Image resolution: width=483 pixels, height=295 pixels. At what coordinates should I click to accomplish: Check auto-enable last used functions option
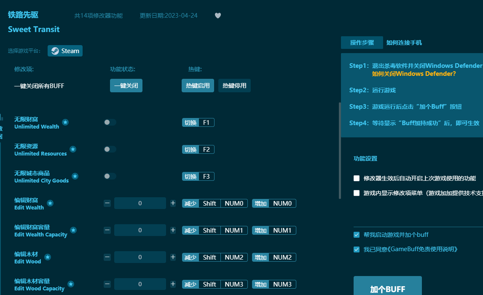coord(357,178)
